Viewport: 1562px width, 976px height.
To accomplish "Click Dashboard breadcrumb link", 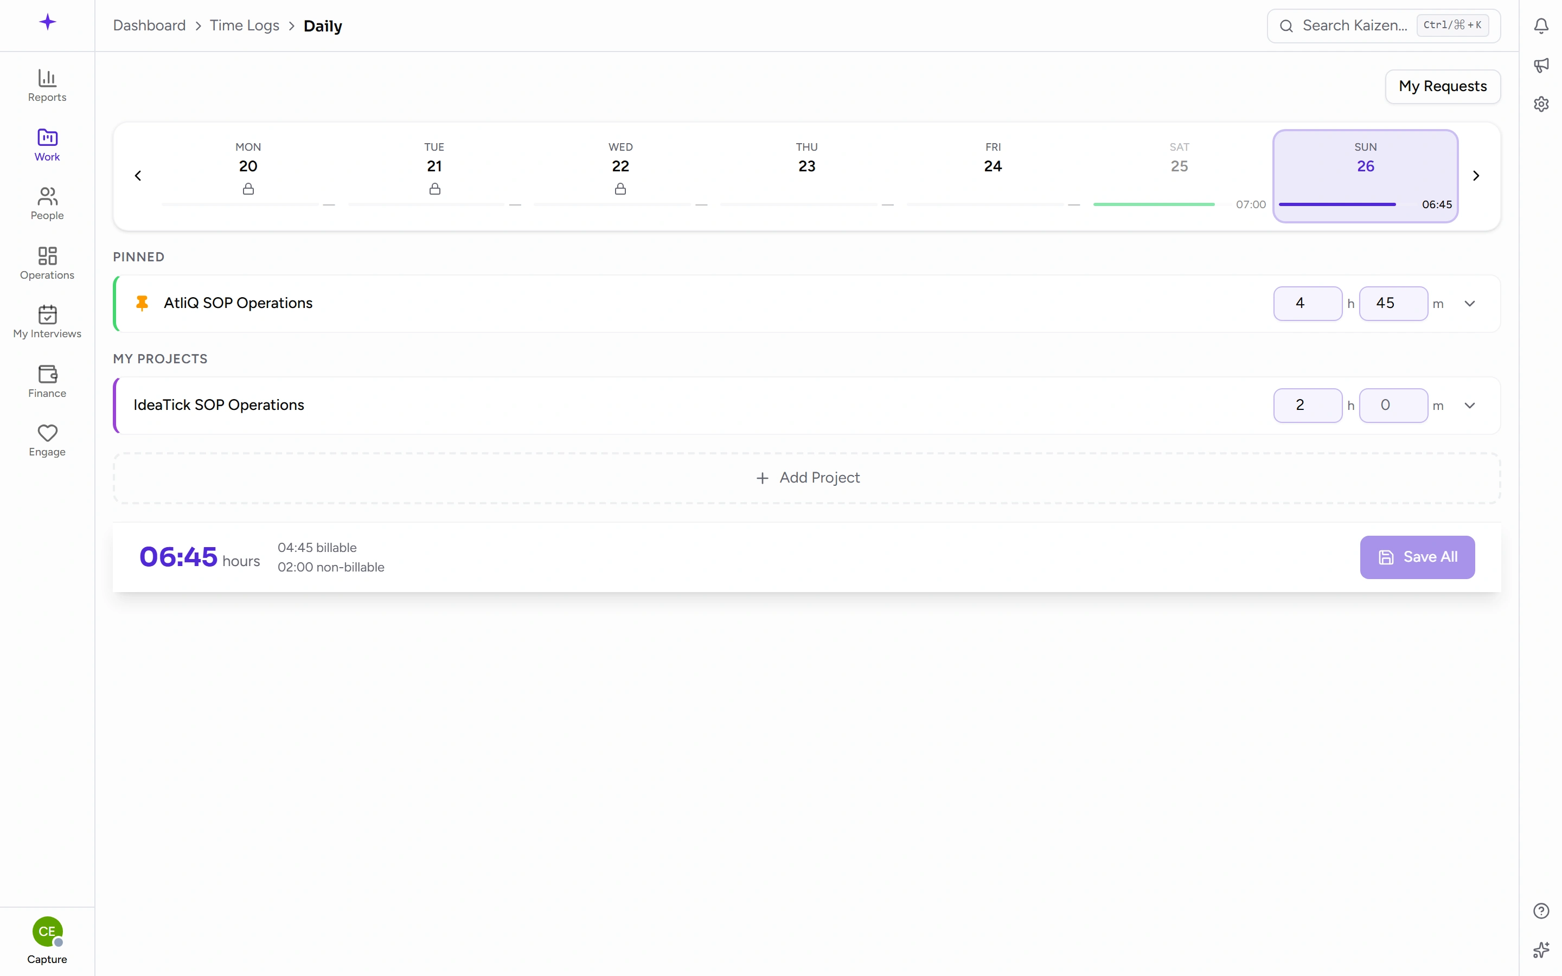I will [149, 26].
